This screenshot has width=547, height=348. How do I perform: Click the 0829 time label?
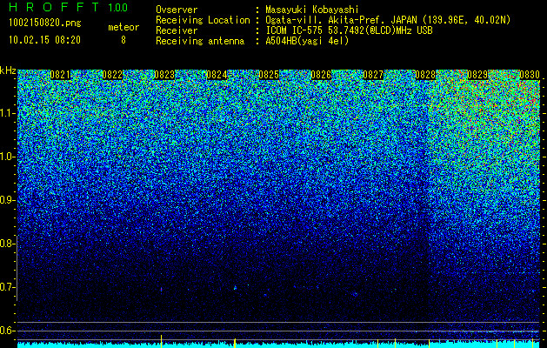click(x=477, y=75)
